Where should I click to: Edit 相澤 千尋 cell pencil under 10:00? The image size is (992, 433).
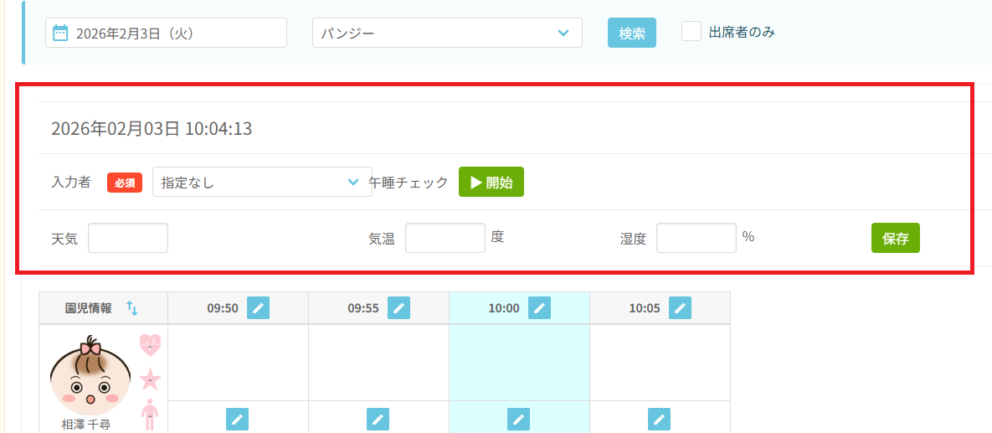point(518,419)
